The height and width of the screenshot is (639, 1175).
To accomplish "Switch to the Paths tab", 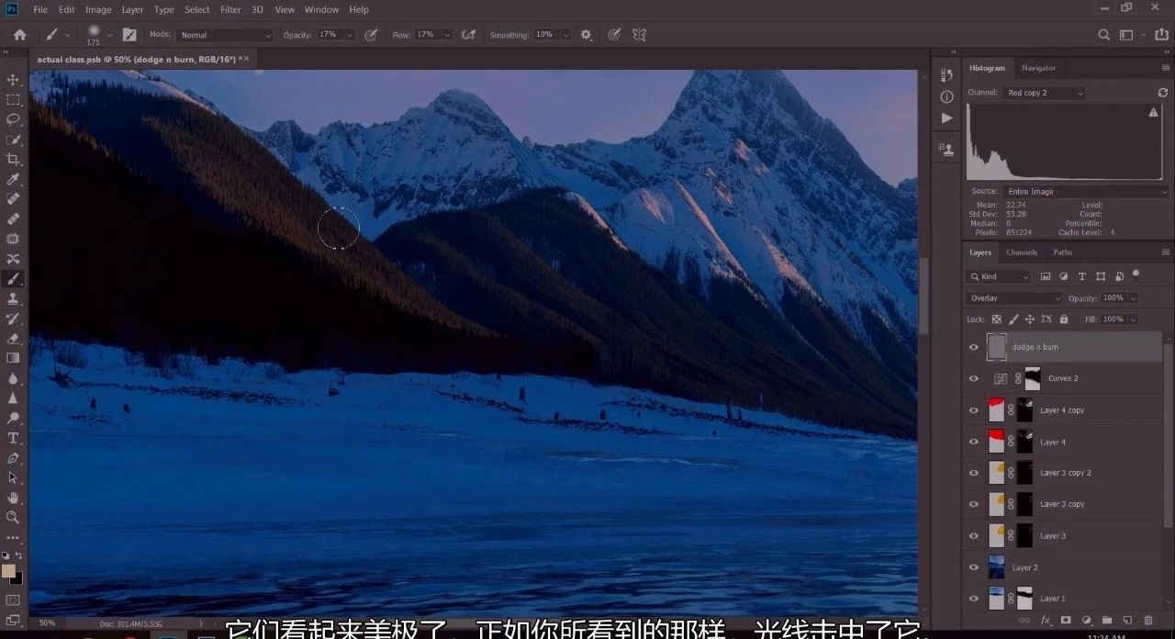I will pyautogui.click(x=1062, y=252).
